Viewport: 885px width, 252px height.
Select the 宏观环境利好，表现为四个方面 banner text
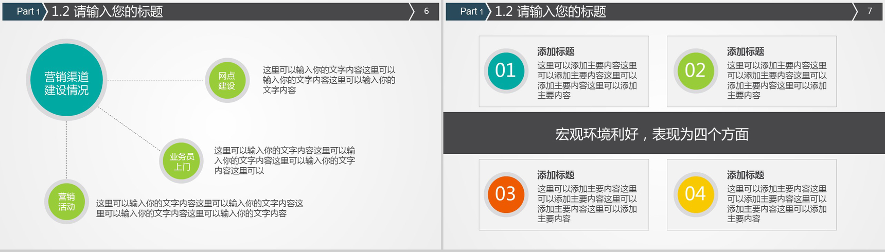(652, 134)
